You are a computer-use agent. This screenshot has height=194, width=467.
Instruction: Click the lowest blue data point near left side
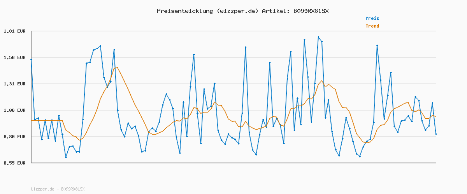66,157
